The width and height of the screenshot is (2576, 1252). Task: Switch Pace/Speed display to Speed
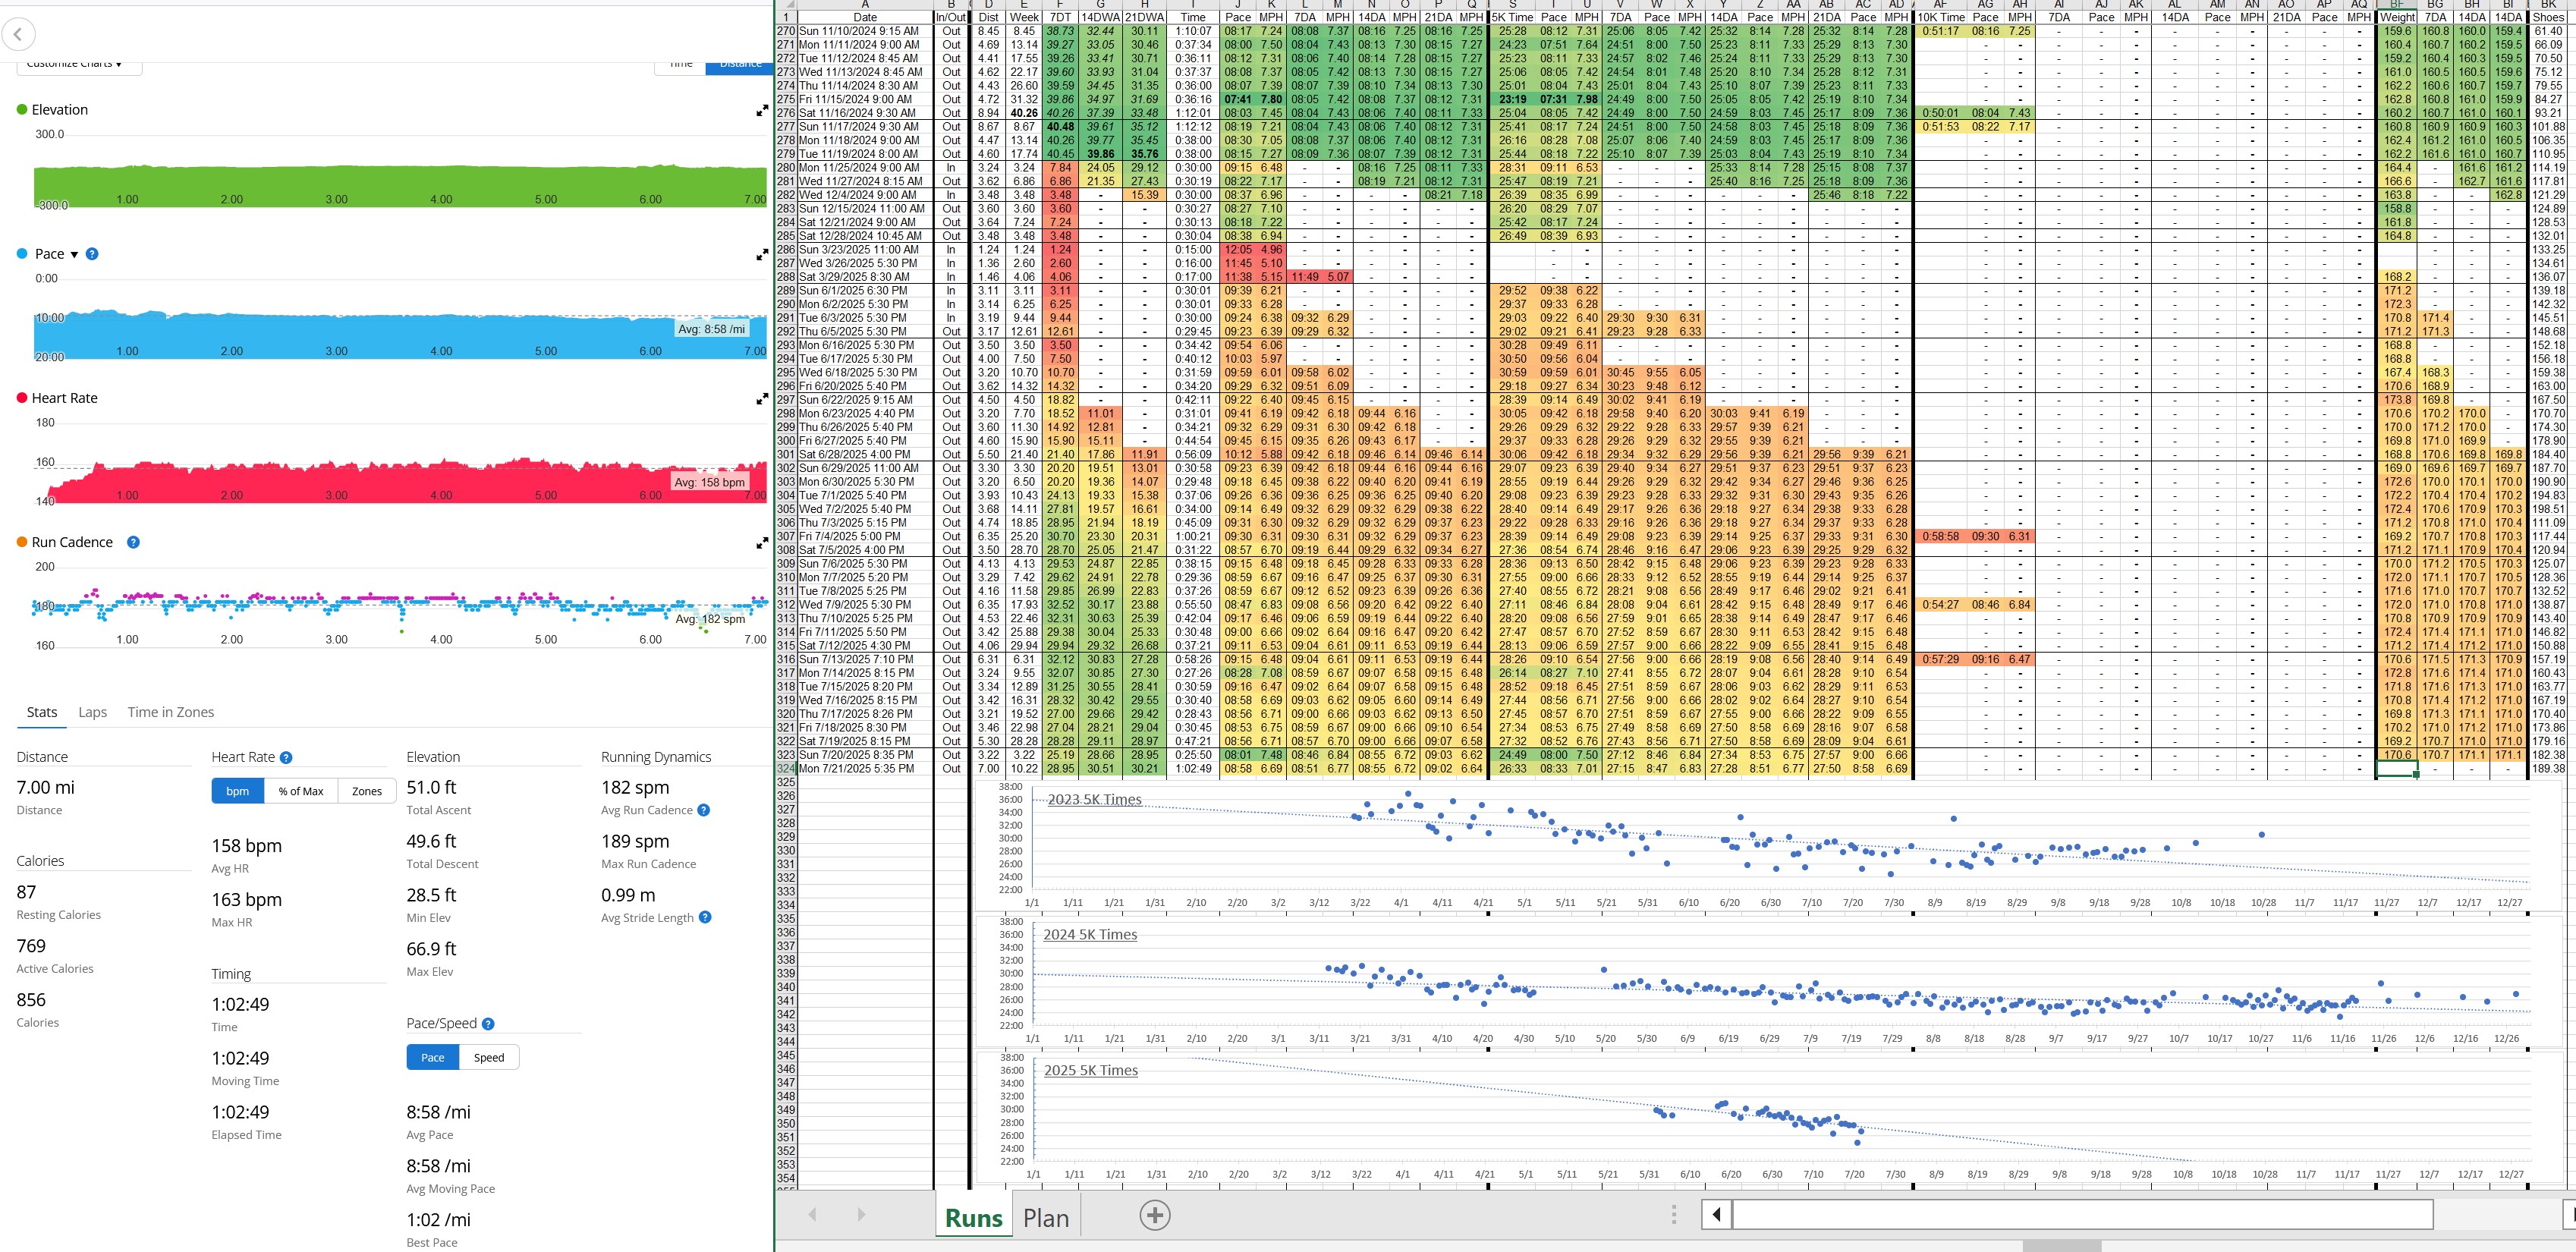tap(489, 1057)
